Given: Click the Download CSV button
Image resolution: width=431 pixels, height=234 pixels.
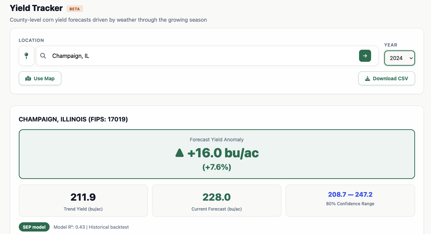Looking at the screenshot, I should click(x=386, y=78).
